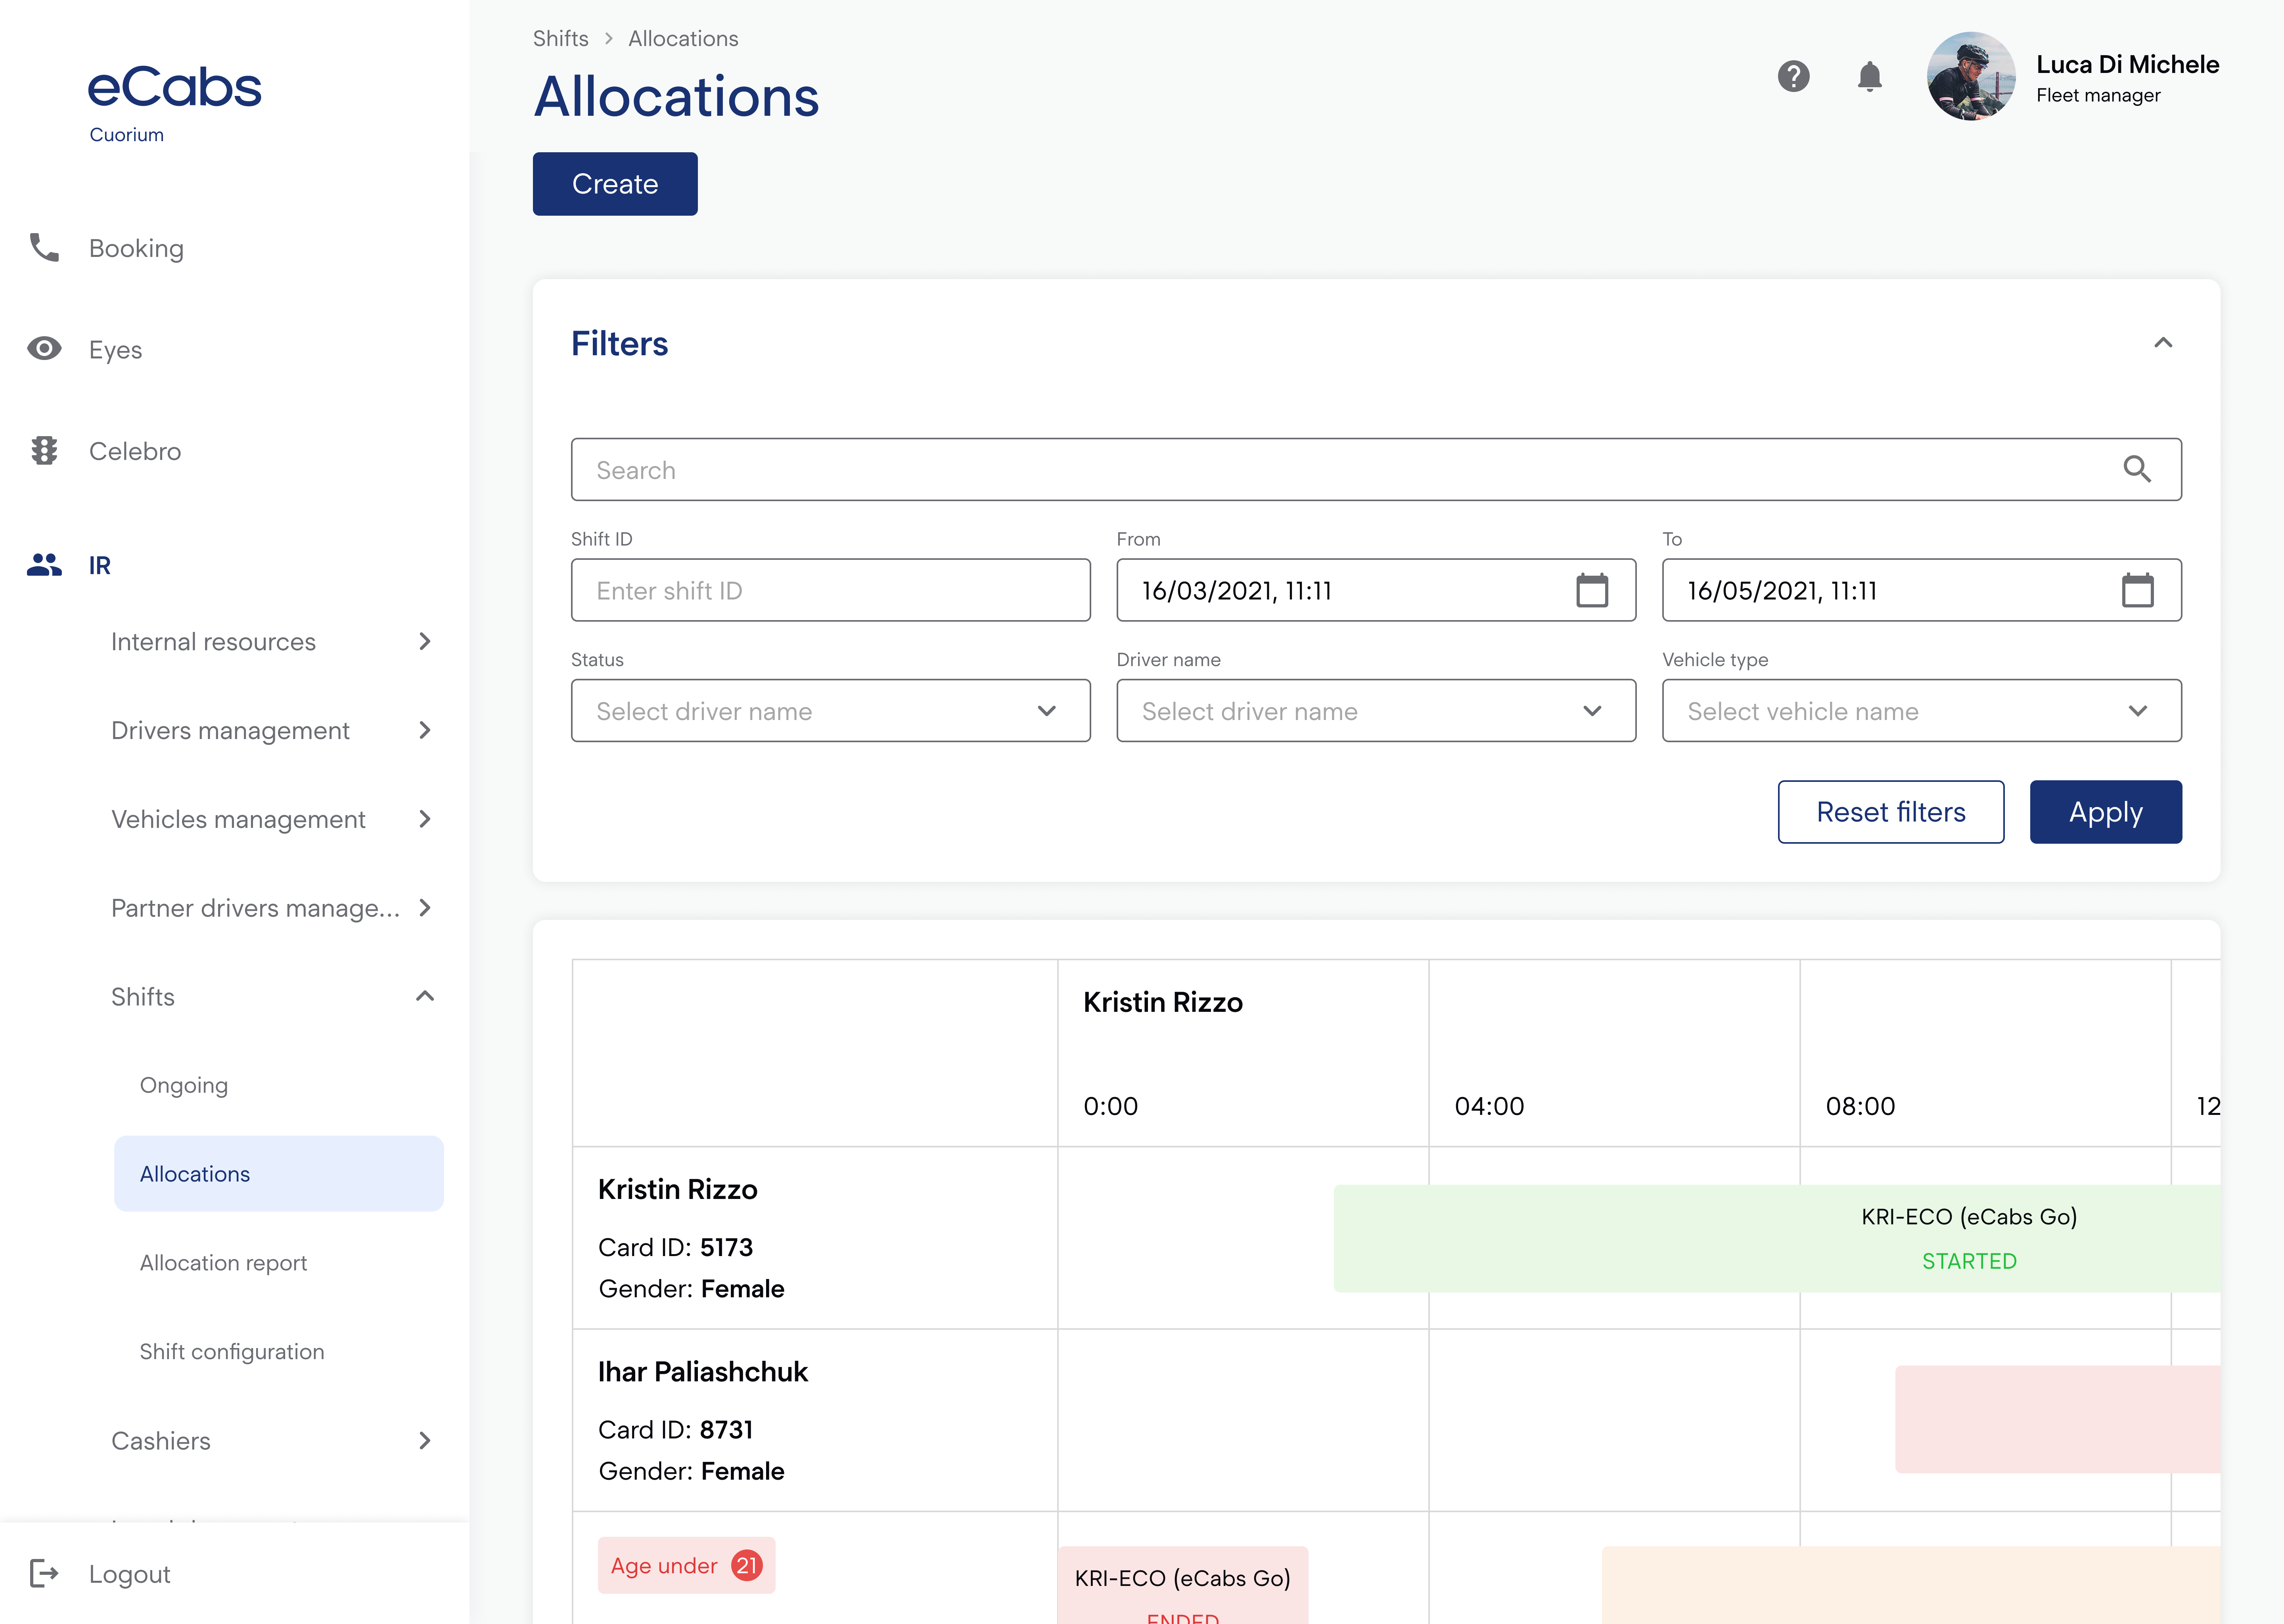Open help via question mark icon
2284x1624 pixels.
pos(1793,76)
